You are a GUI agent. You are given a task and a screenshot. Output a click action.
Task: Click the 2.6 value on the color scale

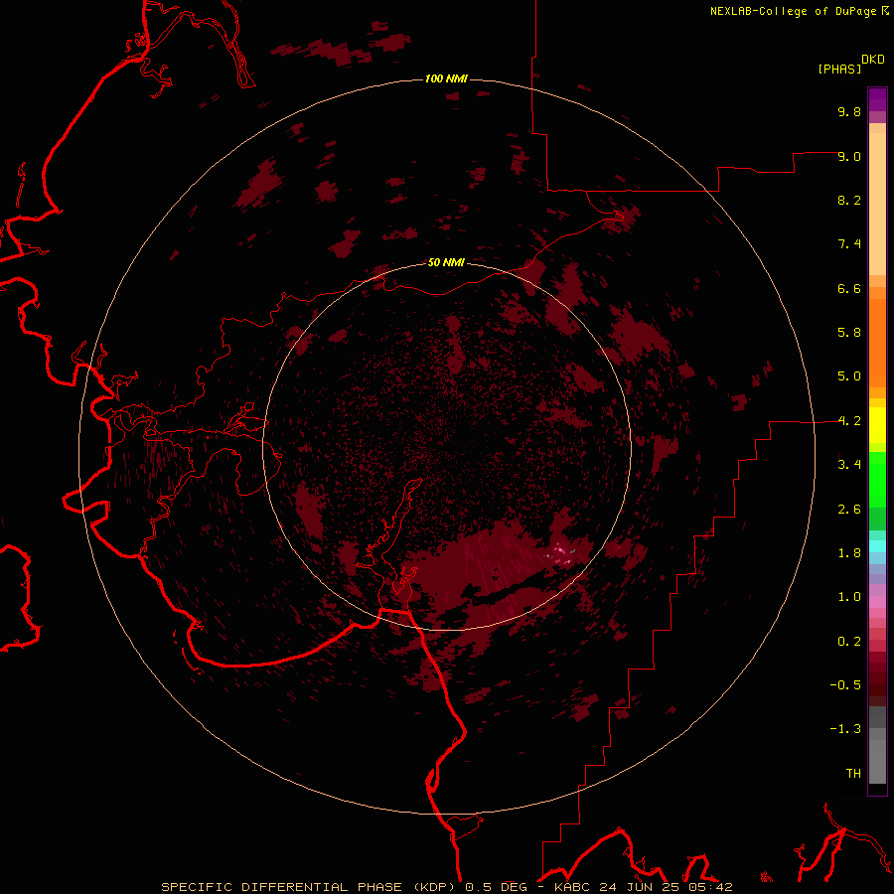[849, 510]
